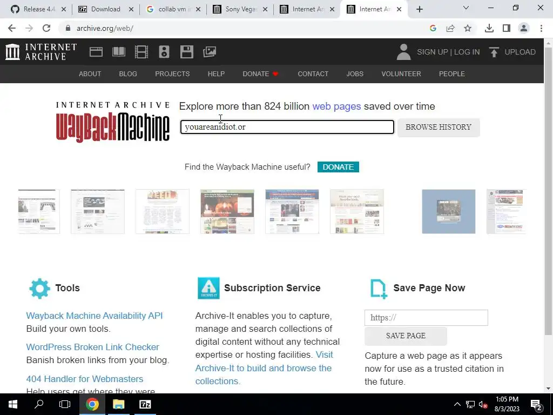Click the network tray icon
Viewport: 553px width, 415px height.
click(x=470, y=404)
